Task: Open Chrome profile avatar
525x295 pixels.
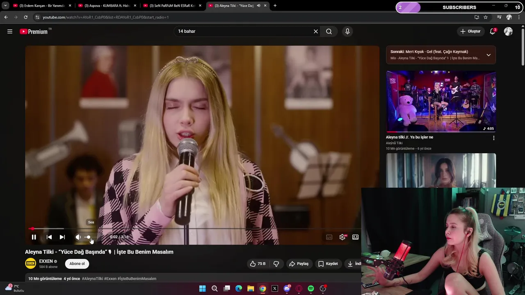Action: [x=509, y=17]
